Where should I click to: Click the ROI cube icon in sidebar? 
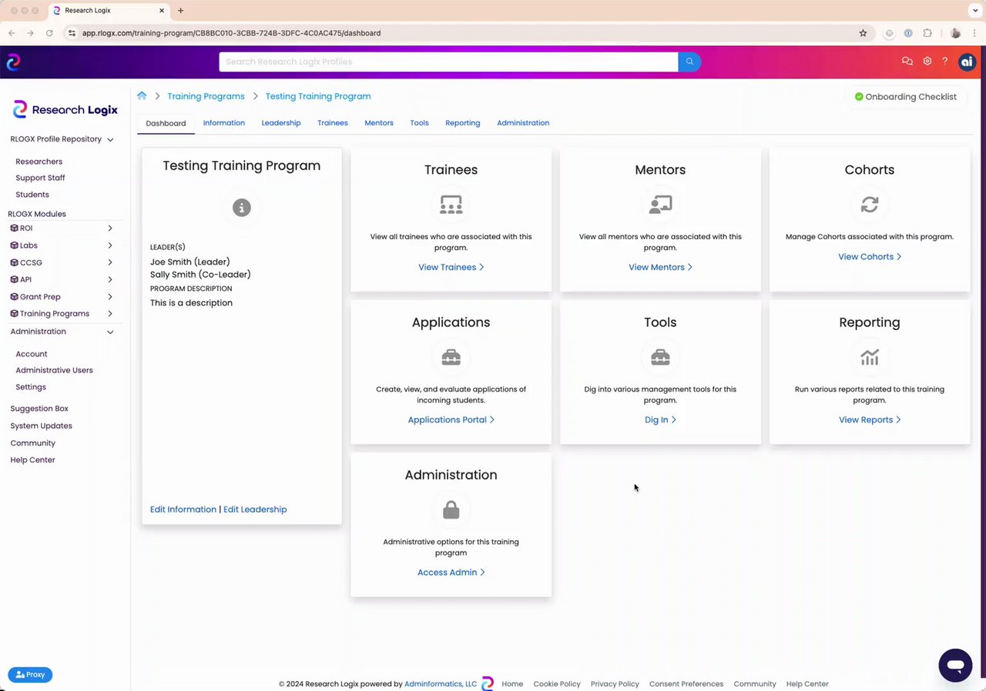click(x=14, y=229)
